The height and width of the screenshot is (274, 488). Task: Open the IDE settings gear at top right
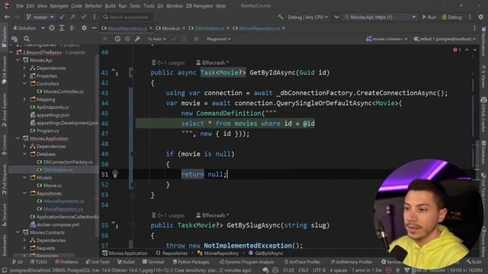[x=481, y=17]
